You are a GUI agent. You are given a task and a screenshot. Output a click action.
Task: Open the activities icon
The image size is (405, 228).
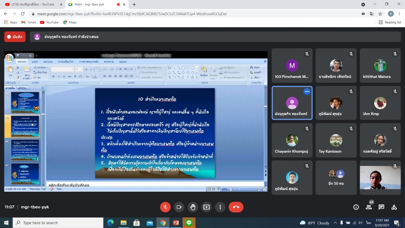click(394, 207)
